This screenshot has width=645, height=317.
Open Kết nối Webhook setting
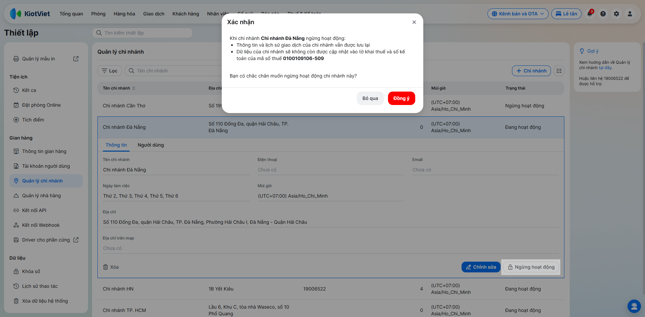coord(41,225)
